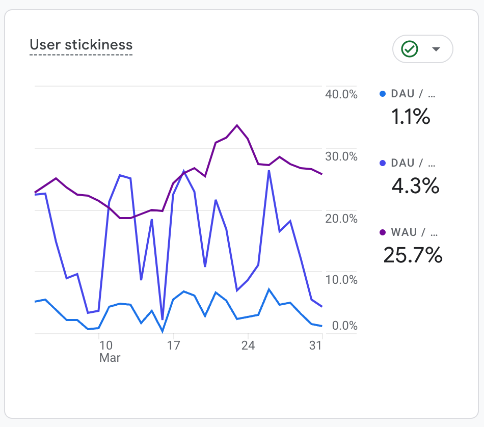Click the 4.3% metric value

click(x=415, y=186)
